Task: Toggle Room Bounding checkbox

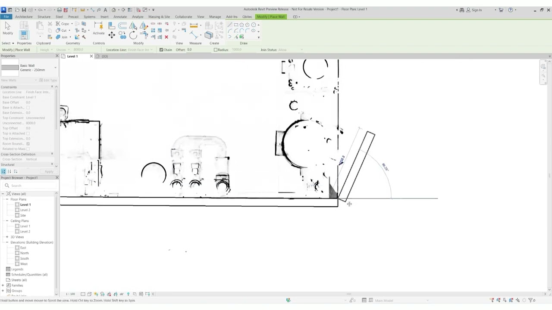Action: pyautogui.click(x=28, y=144)
